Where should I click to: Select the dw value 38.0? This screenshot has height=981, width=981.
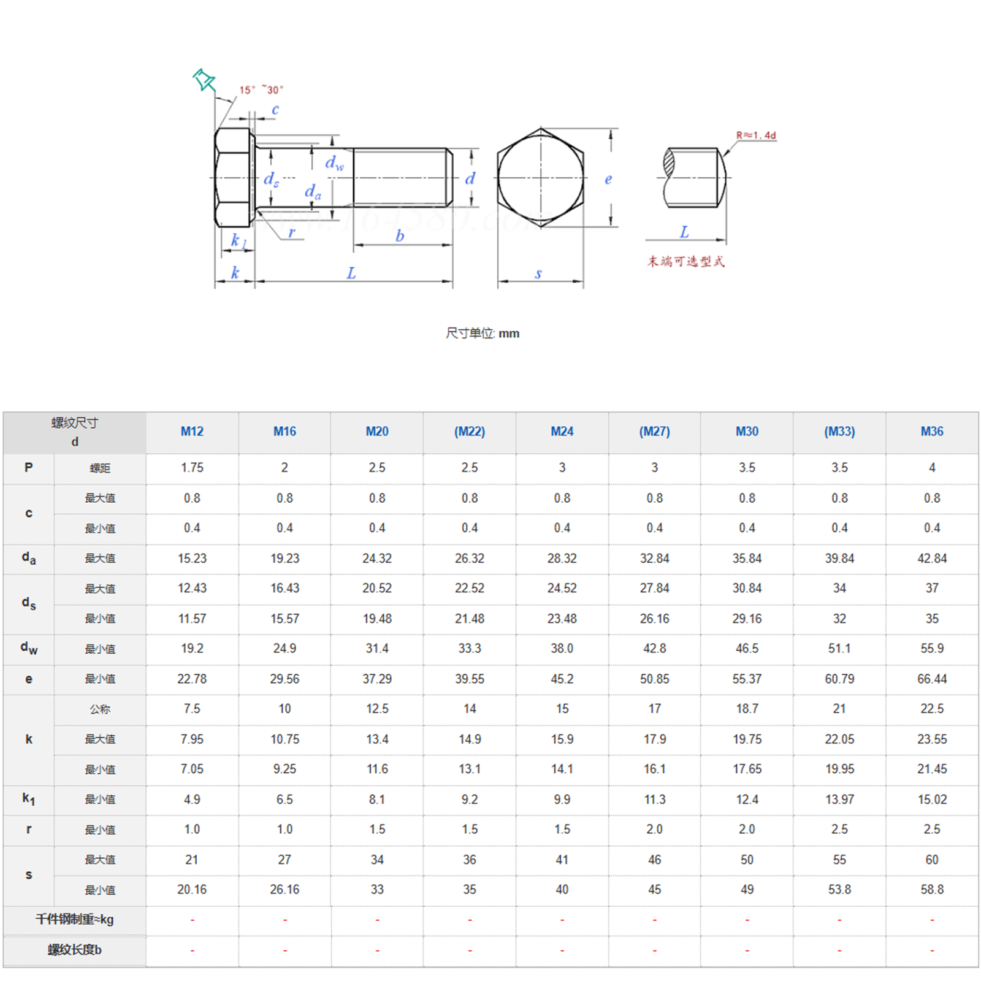(562, 649)
